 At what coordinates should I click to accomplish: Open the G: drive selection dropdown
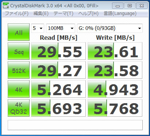pos(110,28)
